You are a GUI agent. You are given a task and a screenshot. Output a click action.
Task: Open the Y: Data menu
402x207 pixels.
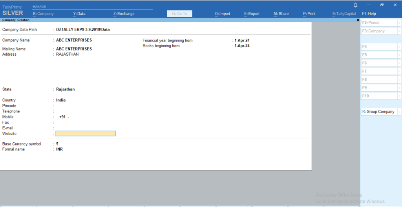[x=79, y=14]
